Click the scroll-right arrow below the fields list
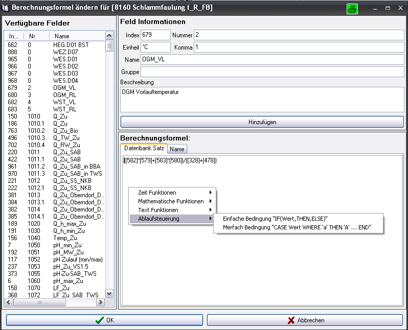 [x=101, y=302]
